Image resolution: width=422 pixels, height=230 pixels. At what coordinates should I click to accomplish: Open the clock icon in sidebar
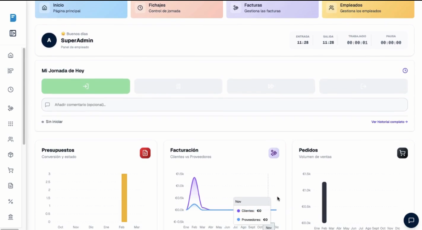(x=11, y=90)
